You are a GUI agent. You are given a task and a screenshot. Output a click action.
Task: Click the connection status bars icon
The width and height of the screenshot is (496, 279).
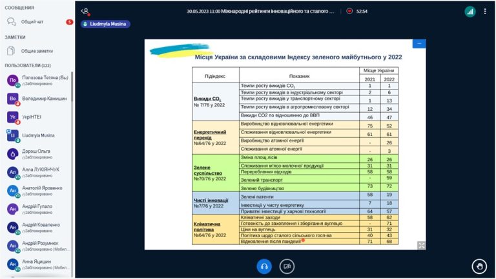click(470, 12)
